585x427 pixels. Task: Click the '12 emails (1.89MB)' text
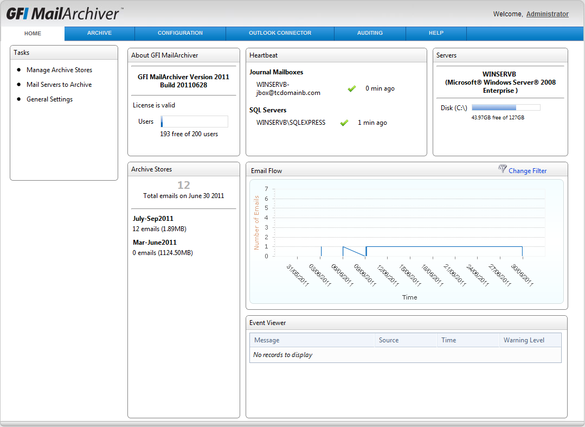159,229
